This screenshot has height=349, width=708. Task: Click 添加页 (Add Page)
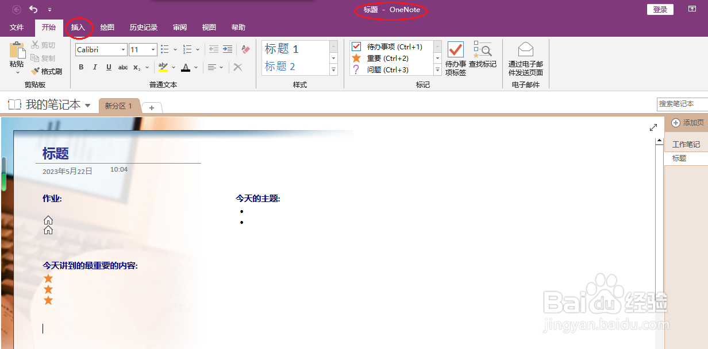(687, 123)
